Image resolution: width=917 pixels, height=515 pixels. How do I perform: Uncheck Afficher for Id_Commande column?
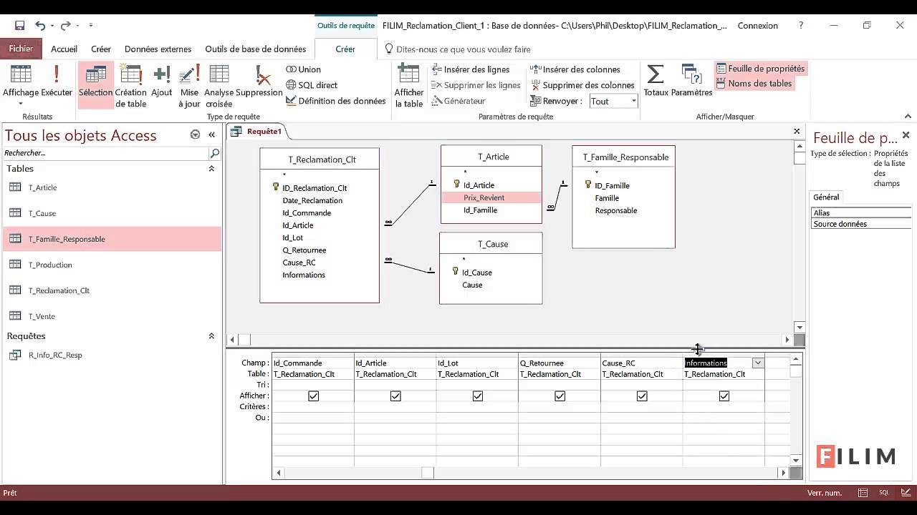click(x=313, y=396)
